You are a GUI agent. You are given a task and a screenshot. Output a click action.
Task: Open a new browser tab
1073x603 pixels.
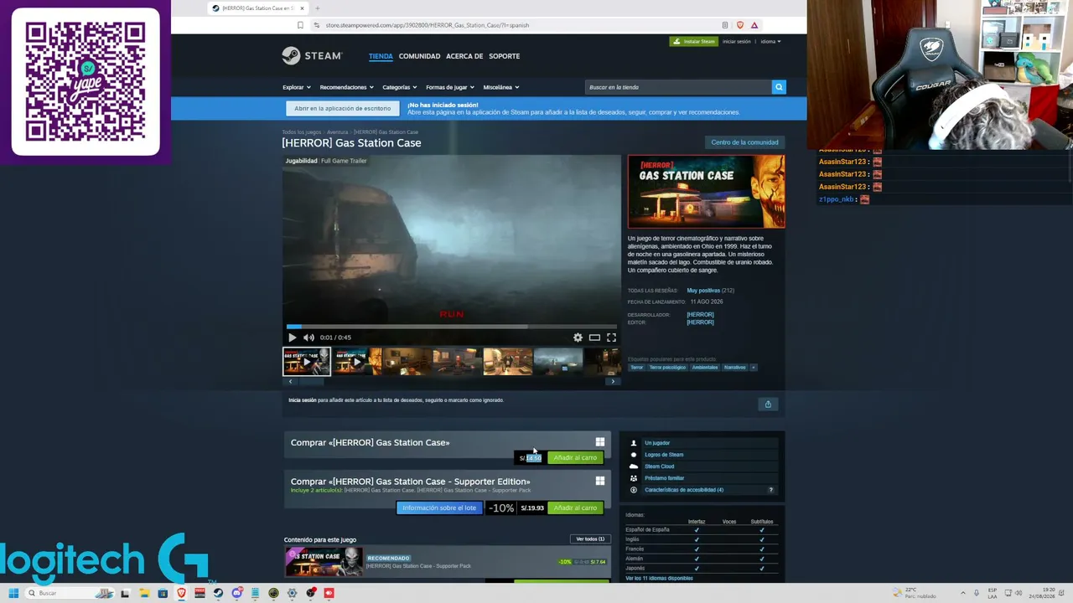point(317,8)
